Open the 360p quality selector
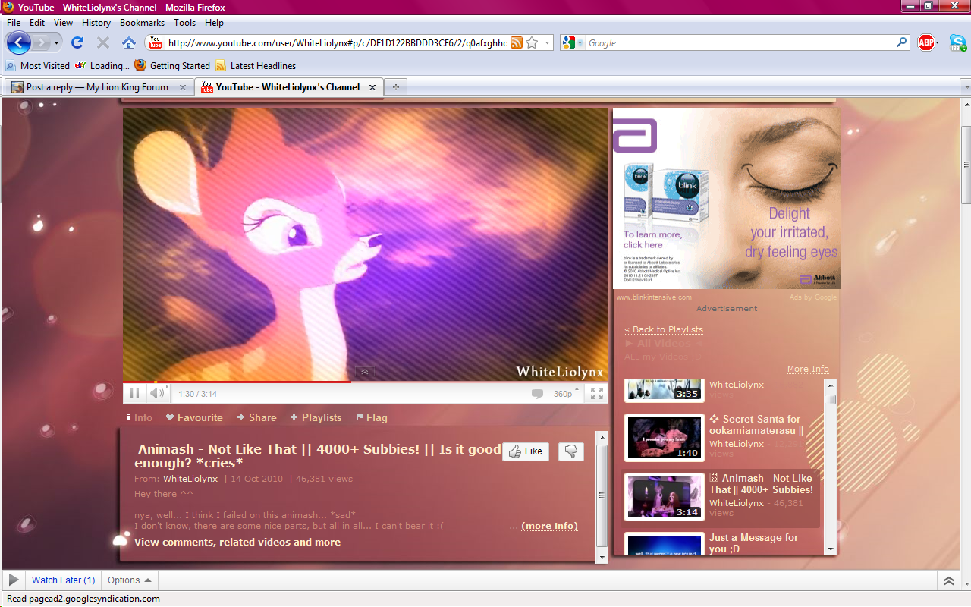This screenshot has height=607, width=971. point(565,394)
